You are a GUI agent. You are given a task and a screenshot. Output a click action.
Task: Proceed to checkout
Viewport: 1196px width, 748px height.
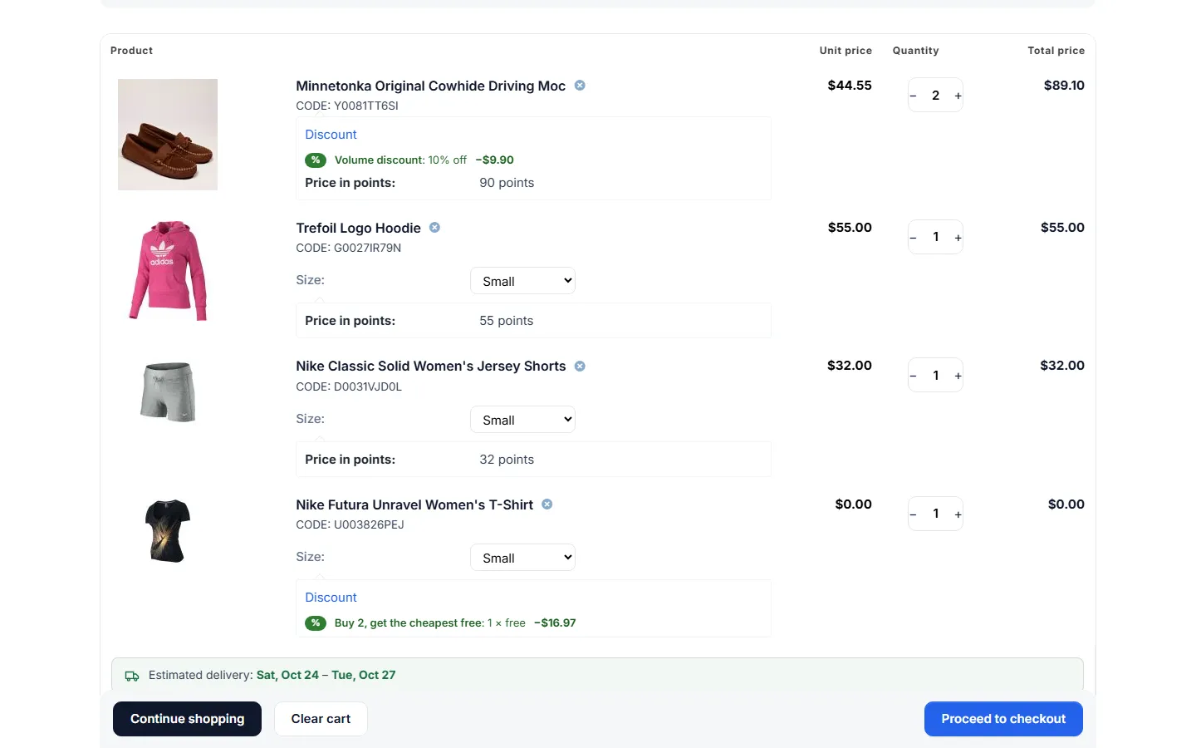(x=1003, y=719)
